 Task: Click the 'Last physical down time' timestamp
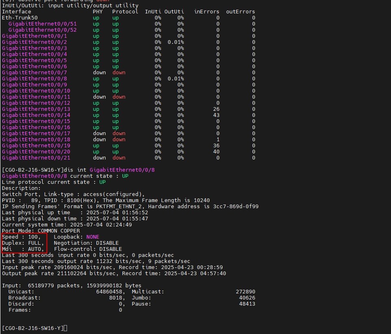point(117,219)
